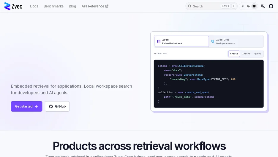Go to the Blog page

[x=72, y=6]
